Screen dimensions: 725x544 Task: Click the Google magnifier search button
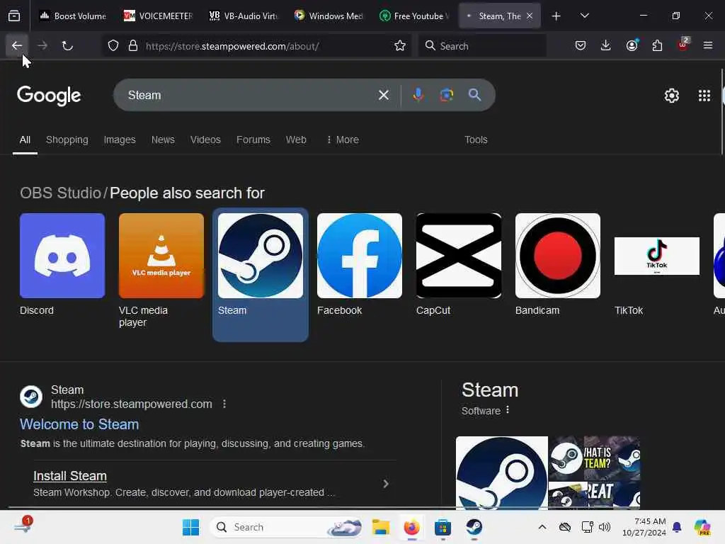(x=474, y=95)
